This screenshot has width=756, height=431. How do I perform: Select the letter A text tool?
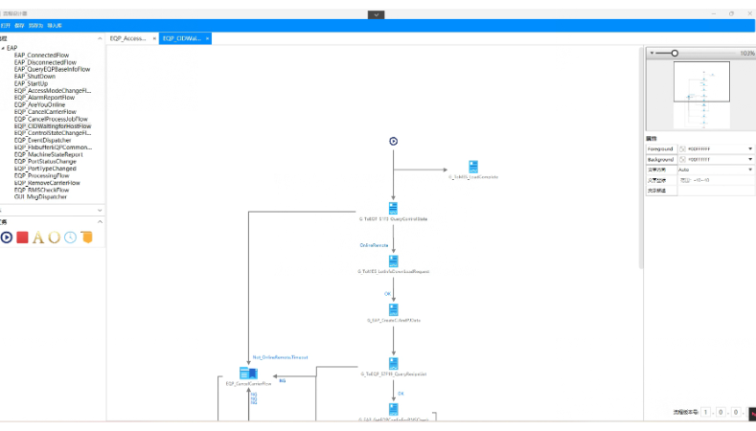38,237
